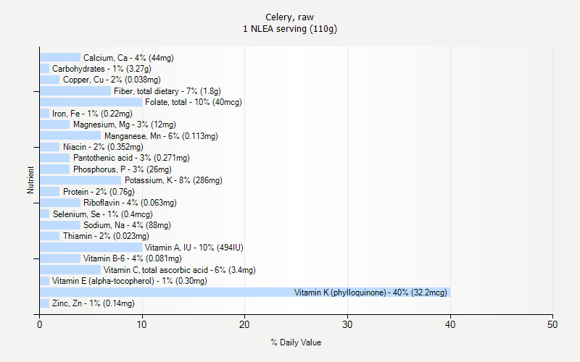The height and width of the screenshot is (362, 580).
Task: Select the Niacin 2% (0.352mg) label
Action: click(x=103, y=147)
